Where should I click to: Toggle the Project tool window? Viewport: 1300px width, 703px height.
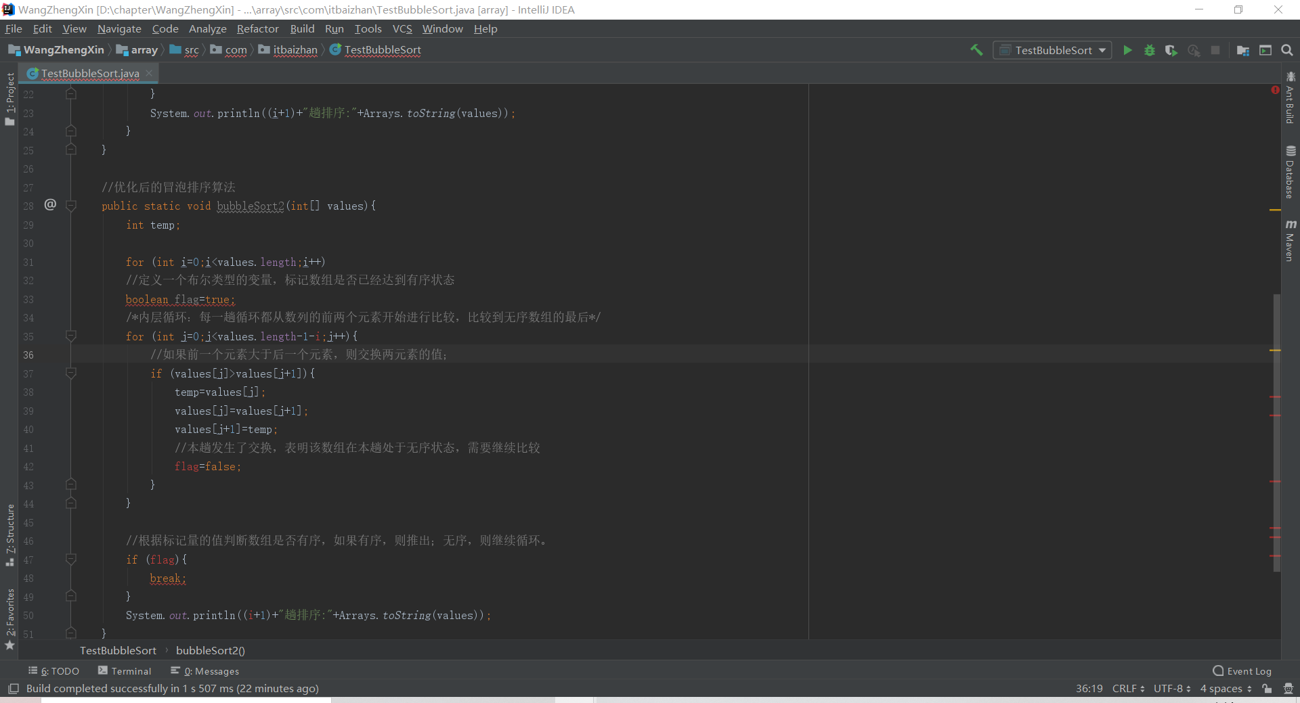(x=9, y=98)
